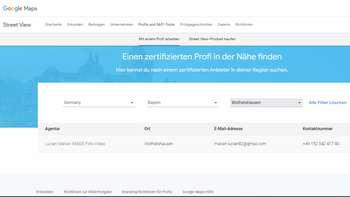This screenshot has width=350, height=197.
Task: Open Branding-Richtlinien für Profis footer link
Action: (147, 192)
